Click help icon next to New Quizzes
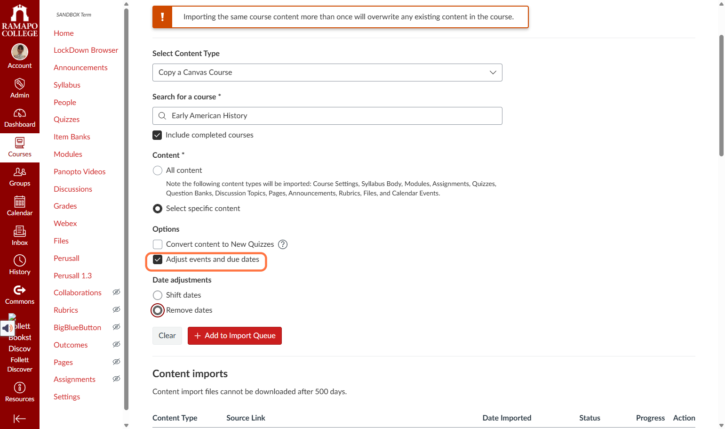The height and width of the screenshot is (429, 725). pos(283,244)
